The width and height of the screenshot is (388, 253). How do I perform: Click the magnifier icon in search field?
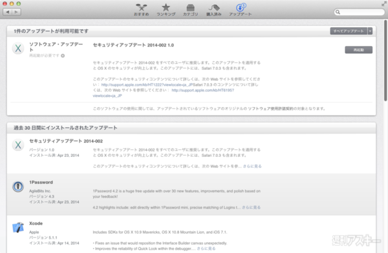(x=338, y=12)
